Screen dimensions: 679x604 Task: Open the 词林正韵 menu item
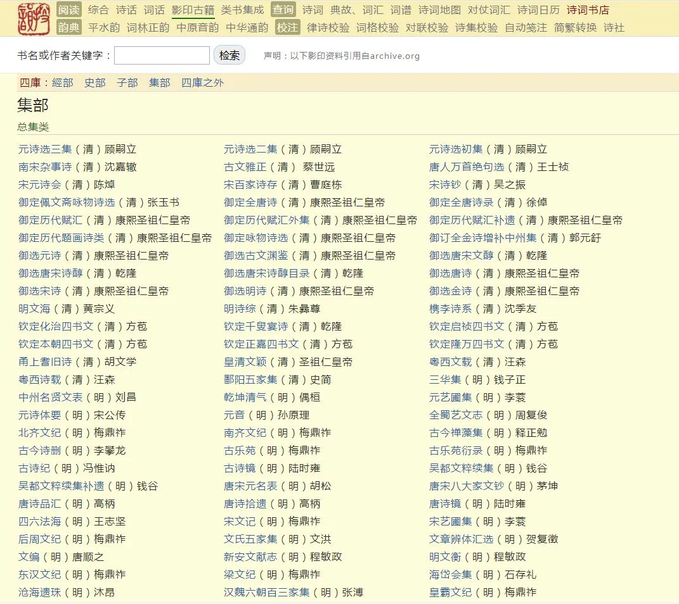[x=148, y=27]
